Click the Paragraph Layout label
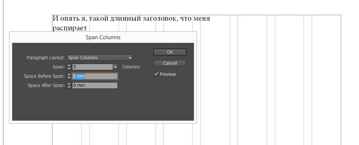This screenshot has height=145, width=359. (x=46, y=58)
